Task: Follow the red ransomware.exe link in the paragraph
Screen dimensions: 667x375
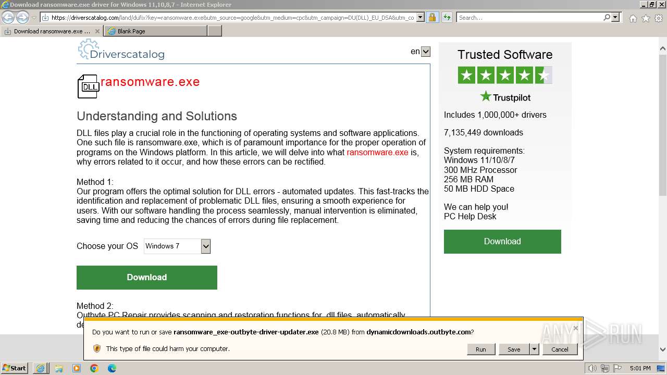Action: coord(377,152)
